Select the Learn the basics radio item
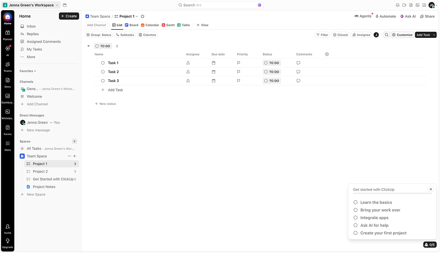The width and height of the screenshot is (440, 253). 355,202
